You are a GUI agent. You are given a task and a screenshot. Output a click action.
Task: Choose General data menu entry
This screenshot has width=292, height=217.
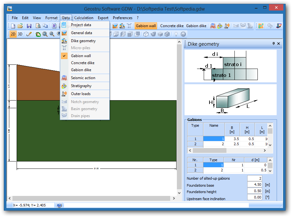click(85, 33)
